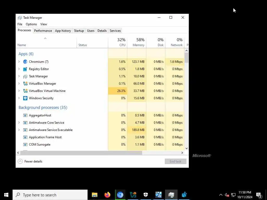Click the Chromium app icon in process list
This screenshot has height=200, width=267.
(25, 62)
